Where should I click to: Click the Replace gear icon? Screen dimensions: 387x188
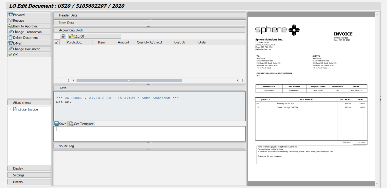click(x=10, y=20)
